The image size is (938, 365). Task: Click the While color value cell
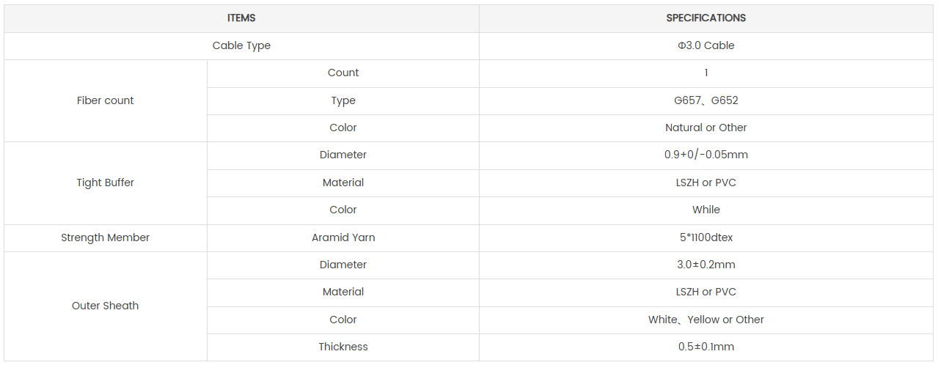click(x=706, y=210)
